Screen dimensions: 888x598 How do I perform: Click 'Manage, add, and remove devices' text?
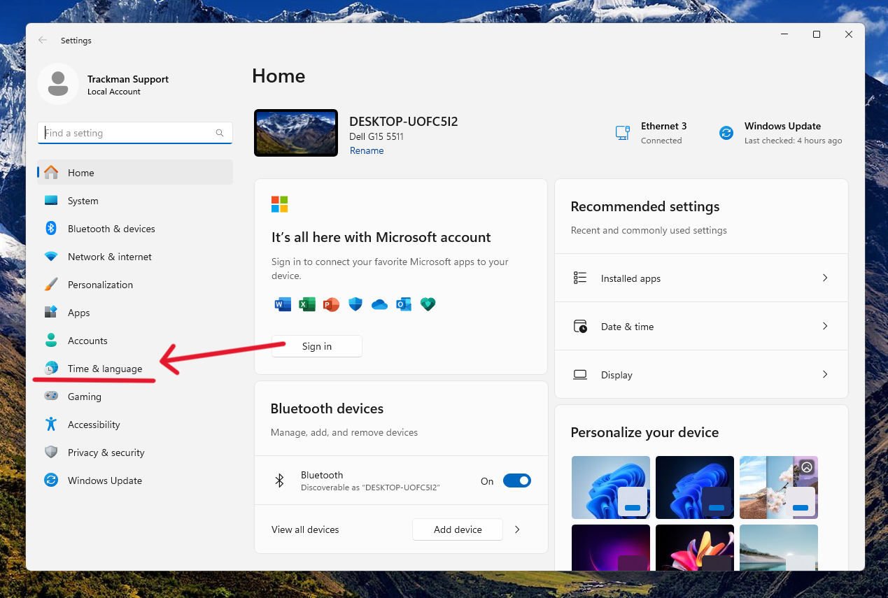344,432
